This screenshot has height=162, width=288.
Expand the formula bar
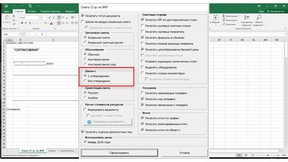pyautogui.click(x=285, y=34)
